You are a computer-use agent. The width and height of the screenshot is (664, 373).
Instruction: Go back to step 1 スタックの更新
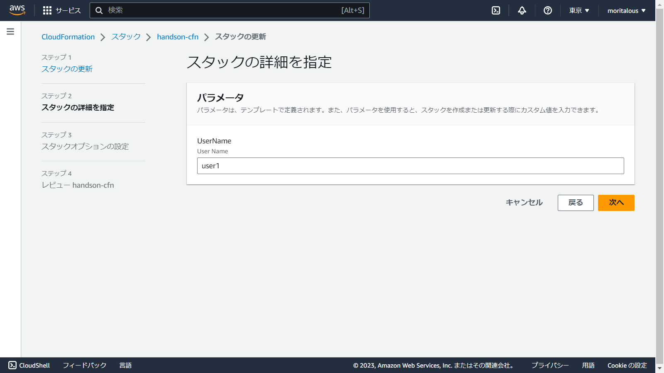[67, 69]
